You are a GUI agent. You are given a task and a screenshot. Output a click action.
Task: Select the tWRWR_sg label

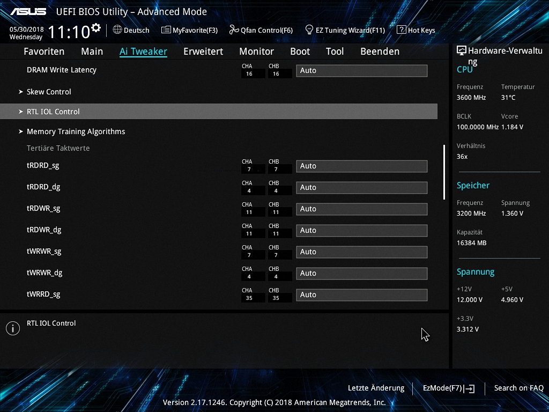point(44,252)
